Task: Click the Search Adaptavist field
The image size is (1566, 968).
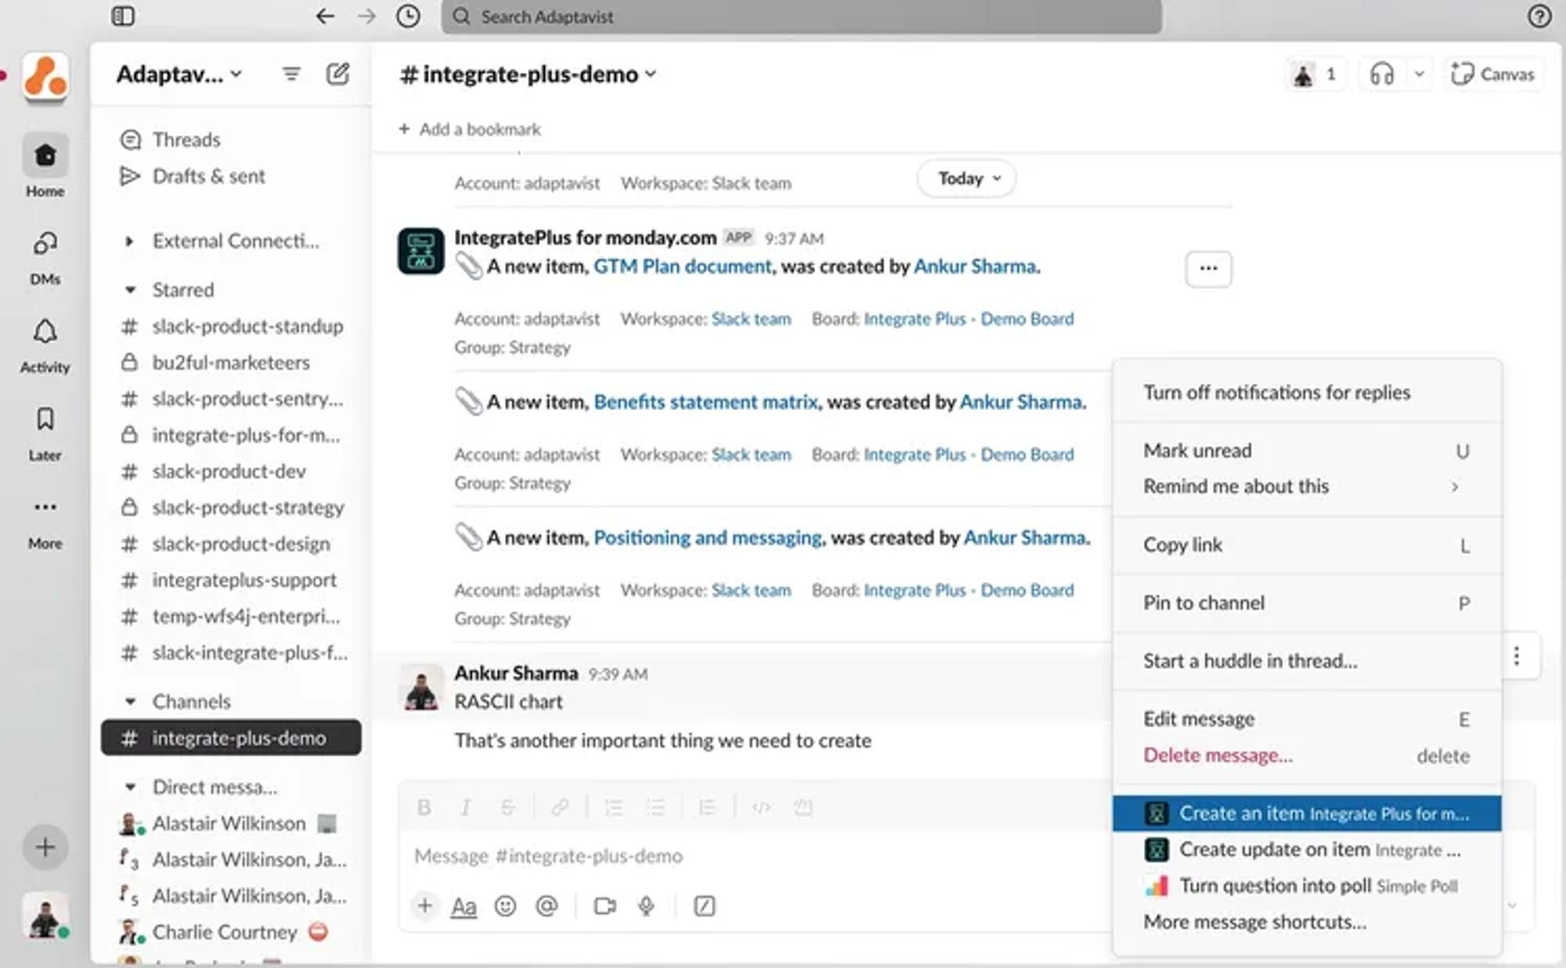Action: click(800, 16)
